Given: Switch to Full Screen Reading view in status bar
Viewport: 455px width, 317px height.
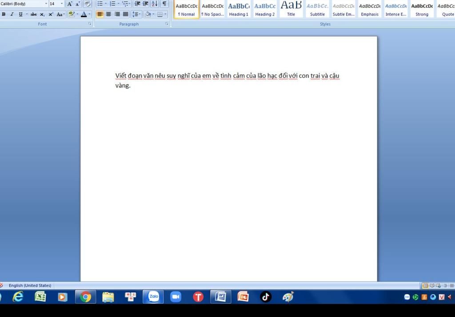Looking at the screenshot, I should [x=432, y=285].
